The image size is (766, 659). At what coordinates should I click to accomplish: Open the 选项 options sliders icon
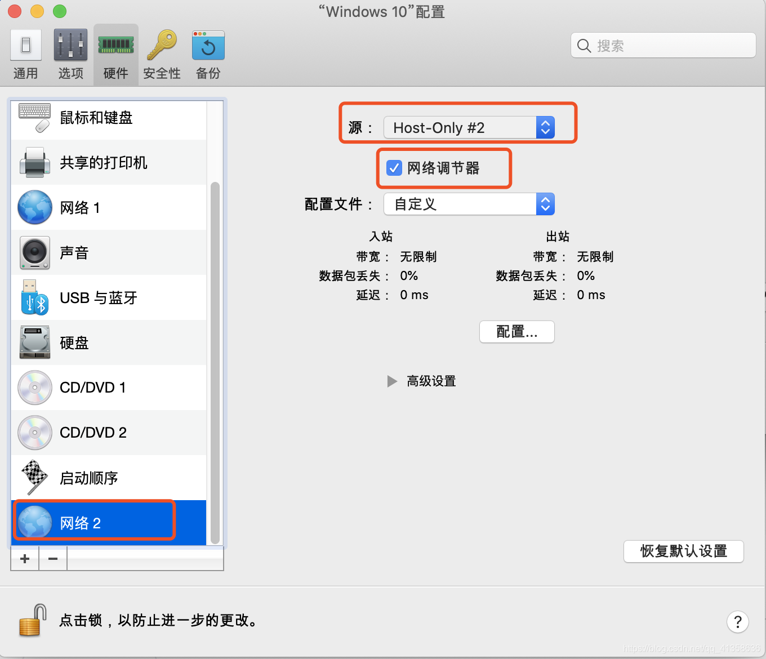point(70,45)
